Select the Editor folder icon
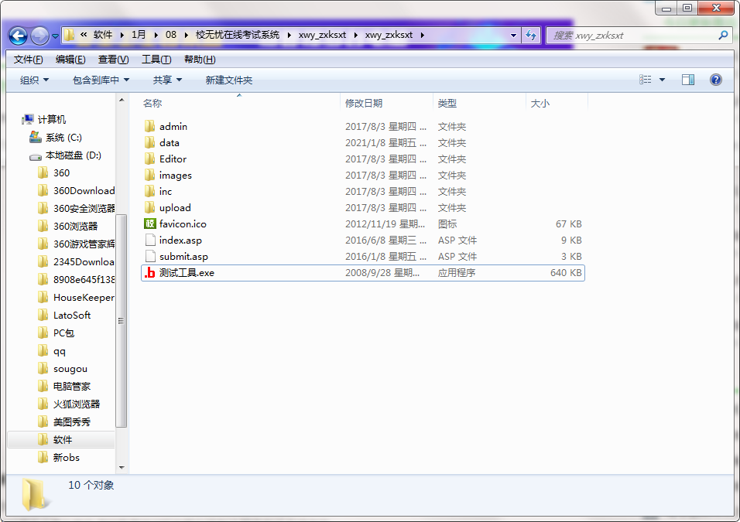Screen dimensions: 740x522 pos(149,159)
